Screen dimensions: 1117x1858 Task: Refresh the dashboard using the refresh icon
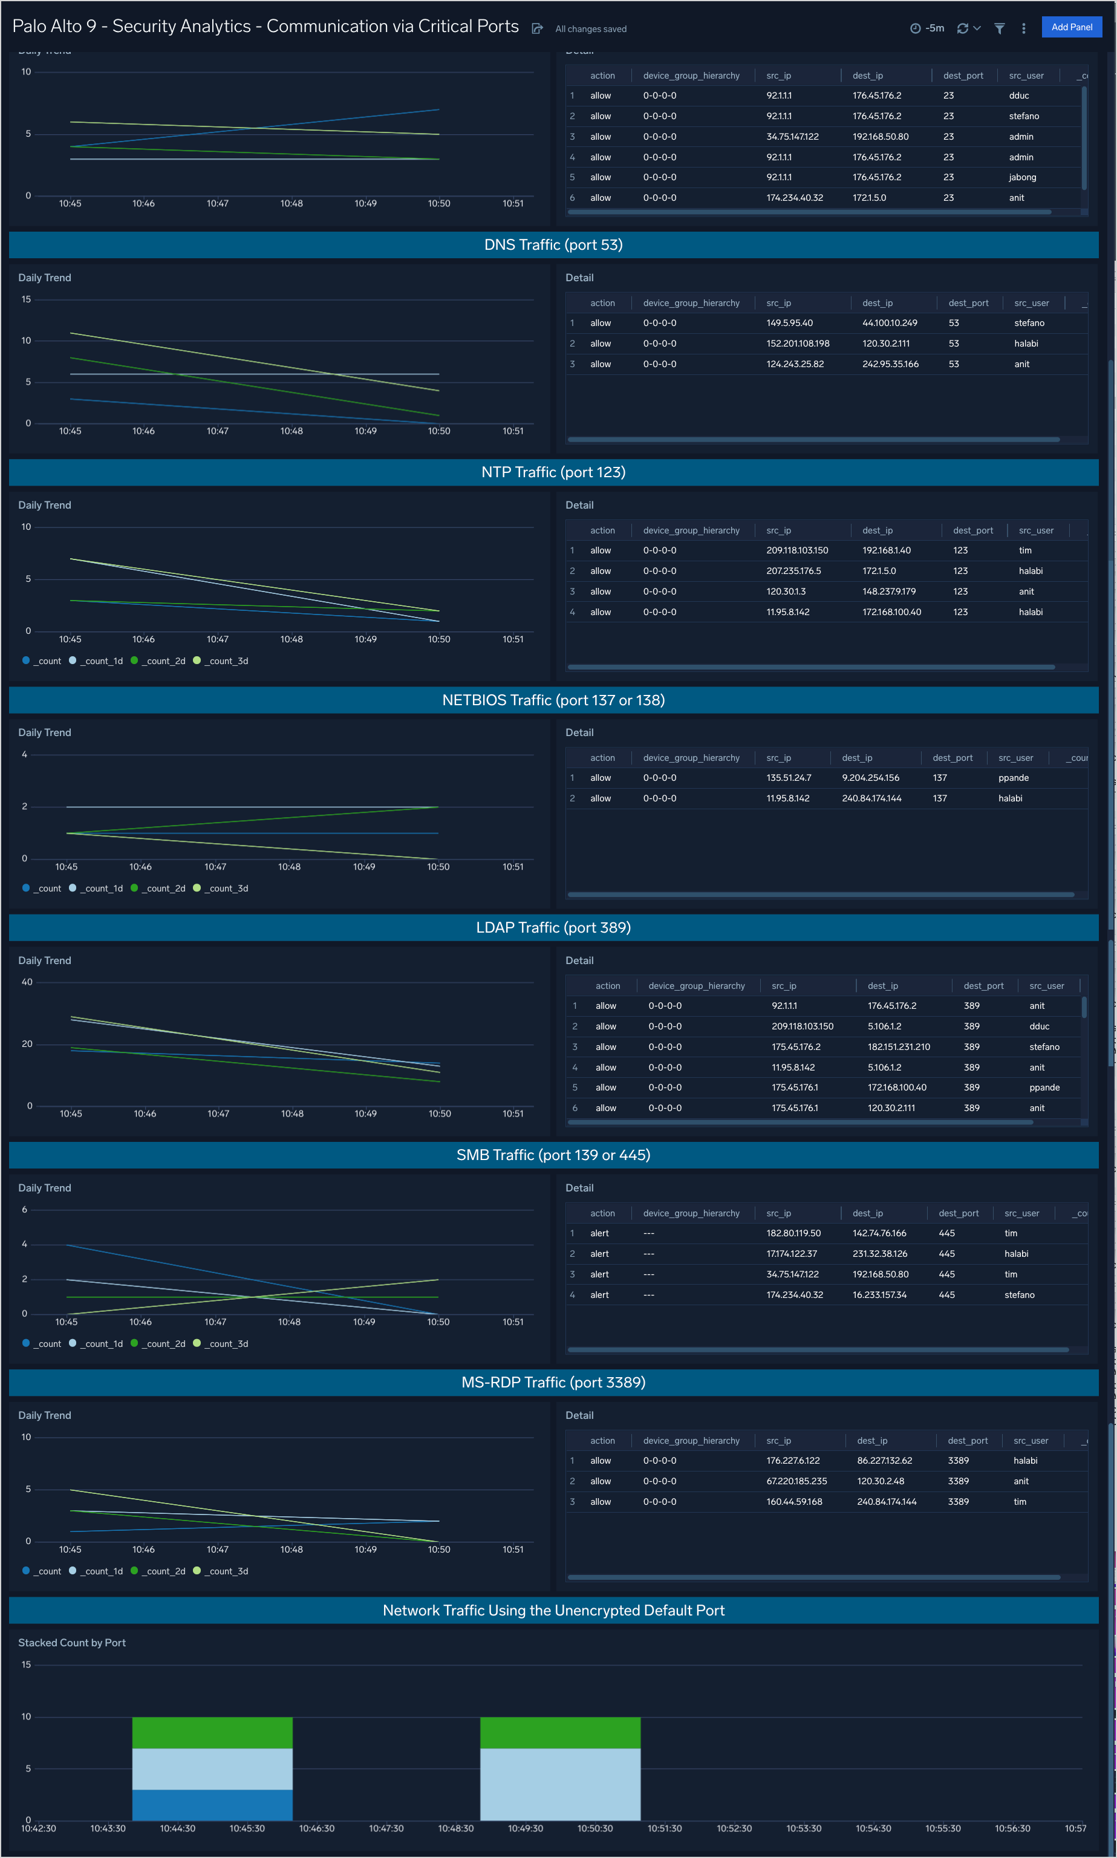tap(962, 27)
